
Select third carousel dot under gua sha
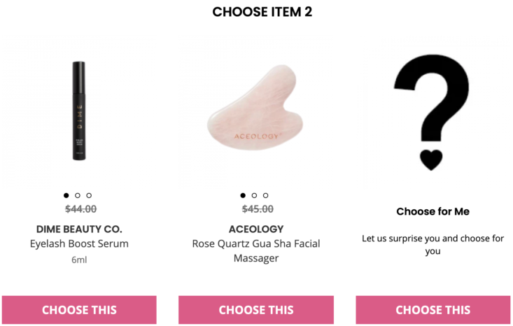(x=266, y=196)
